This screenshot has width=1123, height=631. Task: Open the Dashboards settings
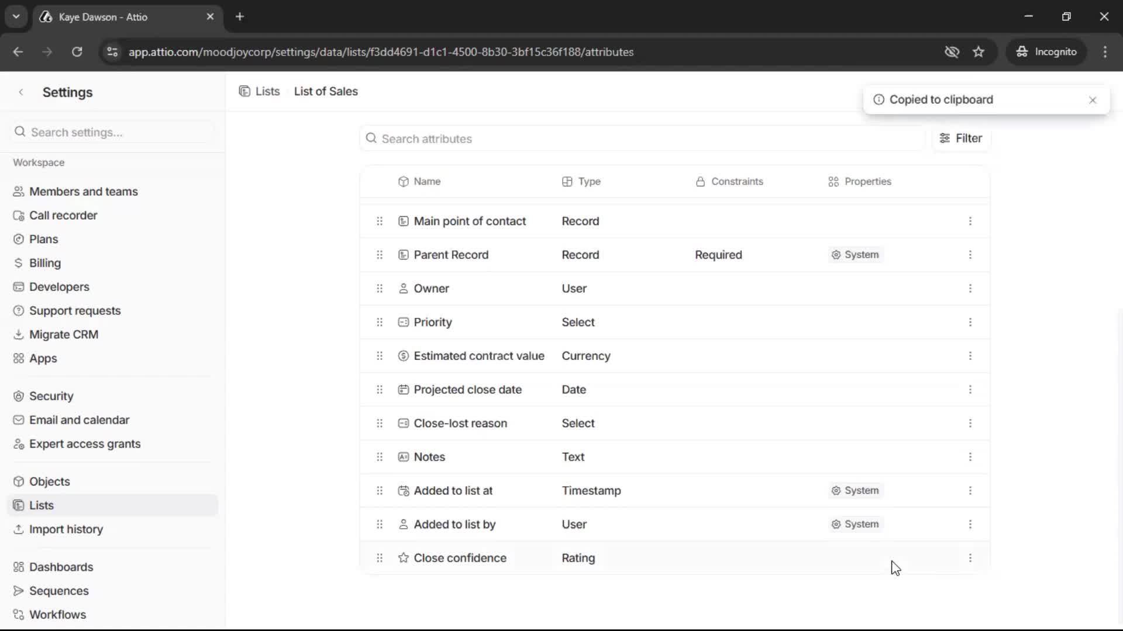tap(61, 567)
